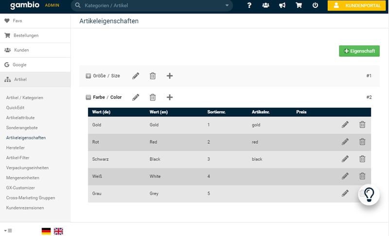The height and width of the screenshot is (236, 389).
Task: Delete the Farbe / Color property
Action: pos(153,97)
